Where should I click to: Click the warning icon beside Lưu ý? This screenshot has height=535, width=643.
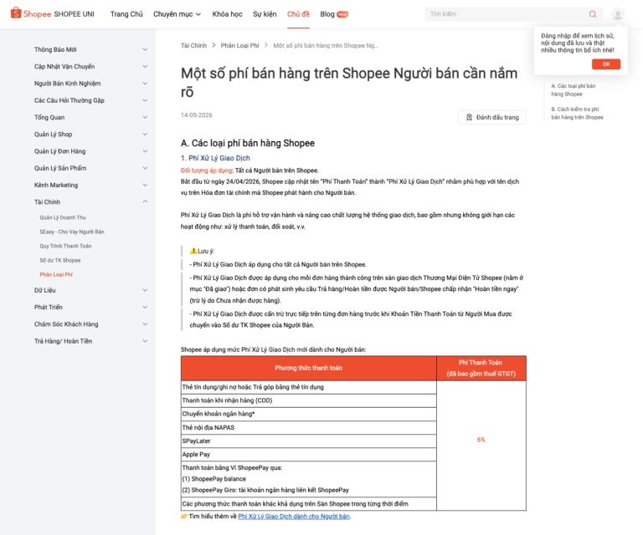193,251
